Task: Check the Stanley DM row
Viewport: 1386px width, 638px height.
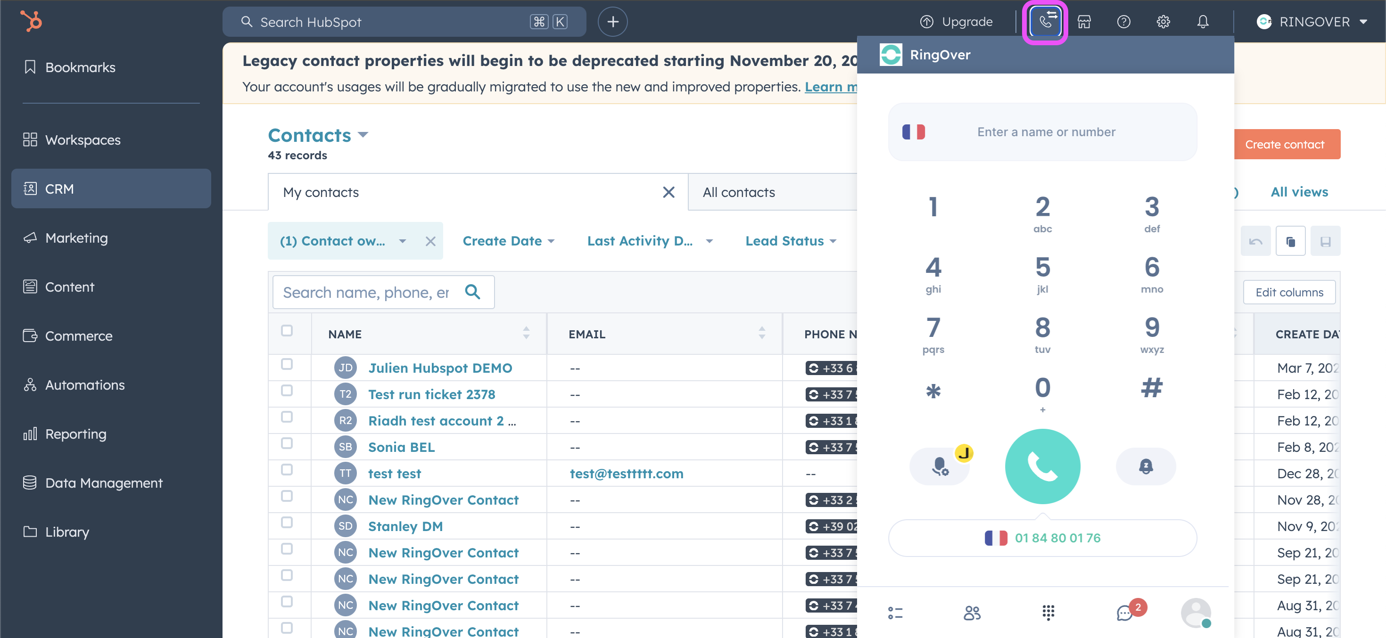Action: [287, 523]
